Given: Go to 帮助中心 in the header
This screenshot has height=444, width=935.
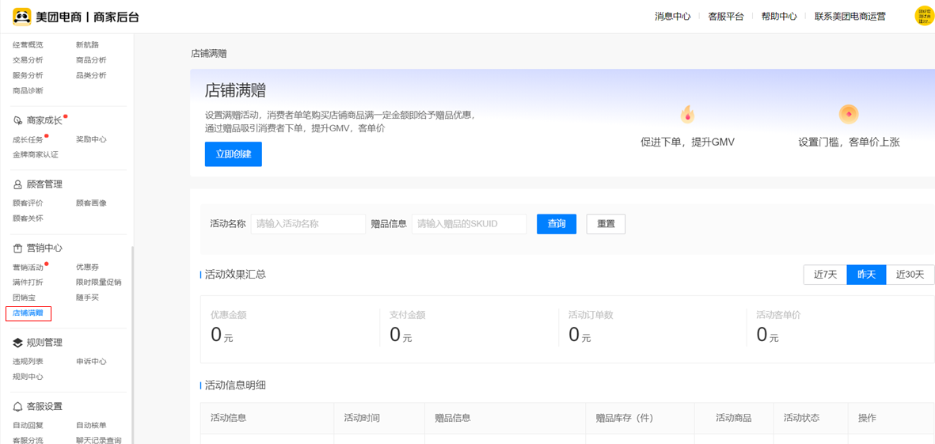Looking at the screenshot, I should click(779, 17).
